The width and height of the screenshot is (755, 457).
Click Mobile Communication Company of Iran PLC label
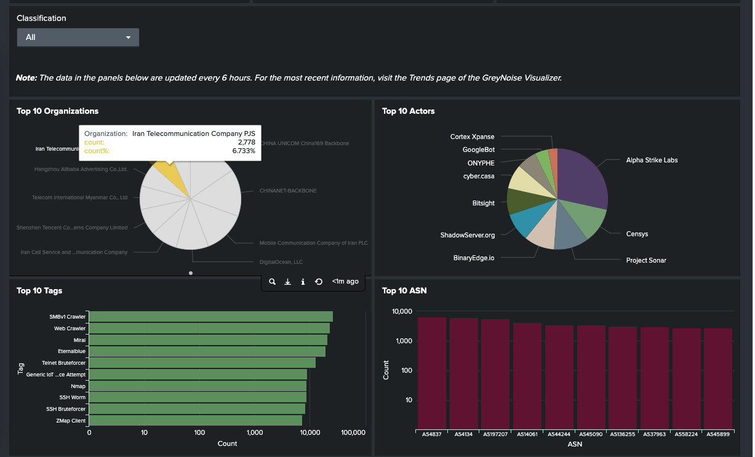click(x=314, y=243)
